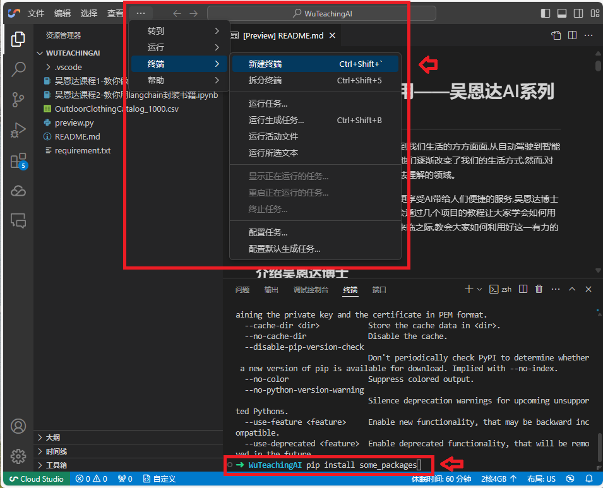Open the customize layout icon

[595, 13]
